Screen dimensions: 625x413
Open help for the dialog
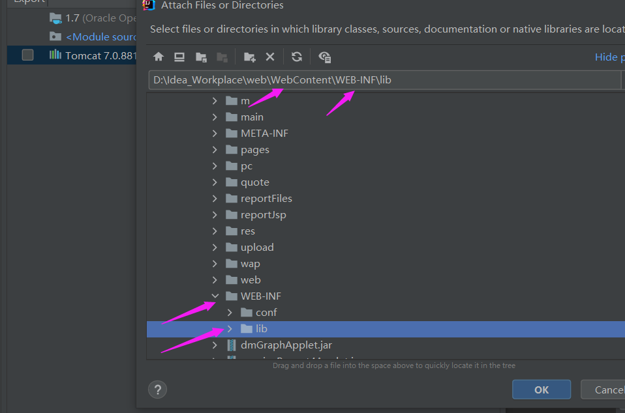click(157, 390)
